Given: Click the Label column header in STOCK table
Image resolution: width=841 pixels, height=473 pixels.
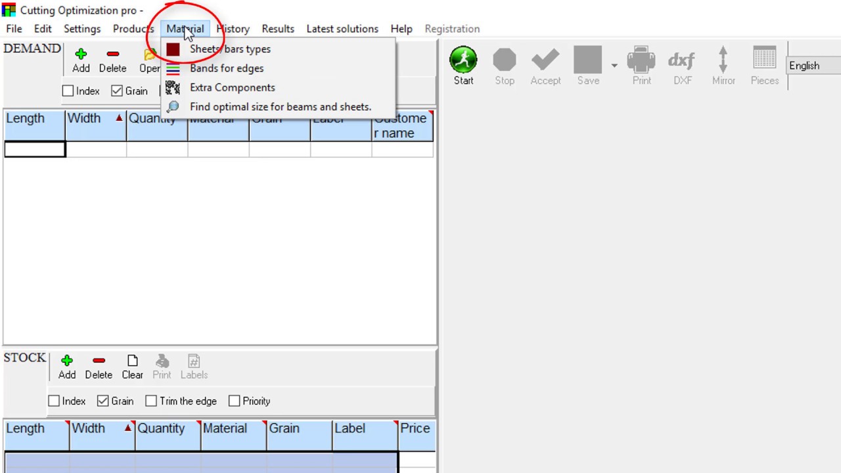Looking at the screenshot, I should coord(365,435).
